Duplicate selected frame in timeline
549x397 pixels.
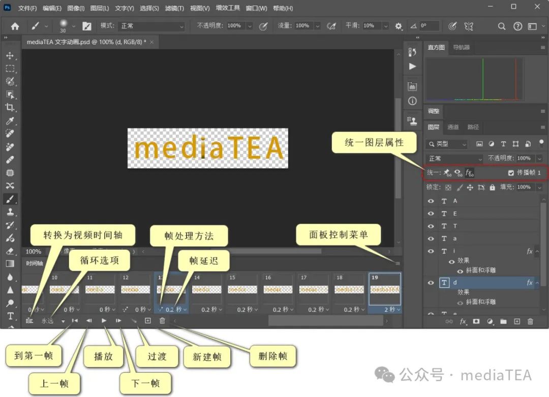(x=148, y=320)
